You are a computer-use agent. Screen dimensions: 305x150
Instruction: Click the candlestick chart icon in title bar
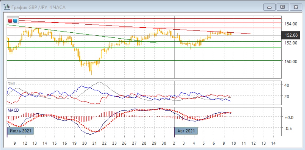(x=6, y=7)
